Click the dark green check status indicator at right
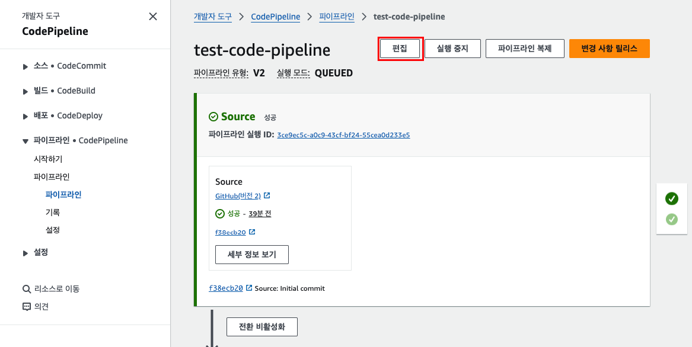The width and height of the screenshot is (692, 347). click(672, 199)
